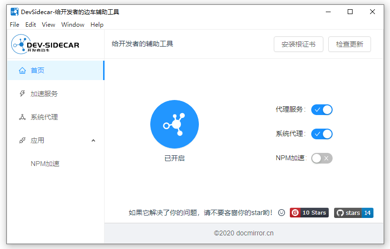Click the lightning icon beside 加速服务
Screen dimensions: 390x249
[22, 94]
